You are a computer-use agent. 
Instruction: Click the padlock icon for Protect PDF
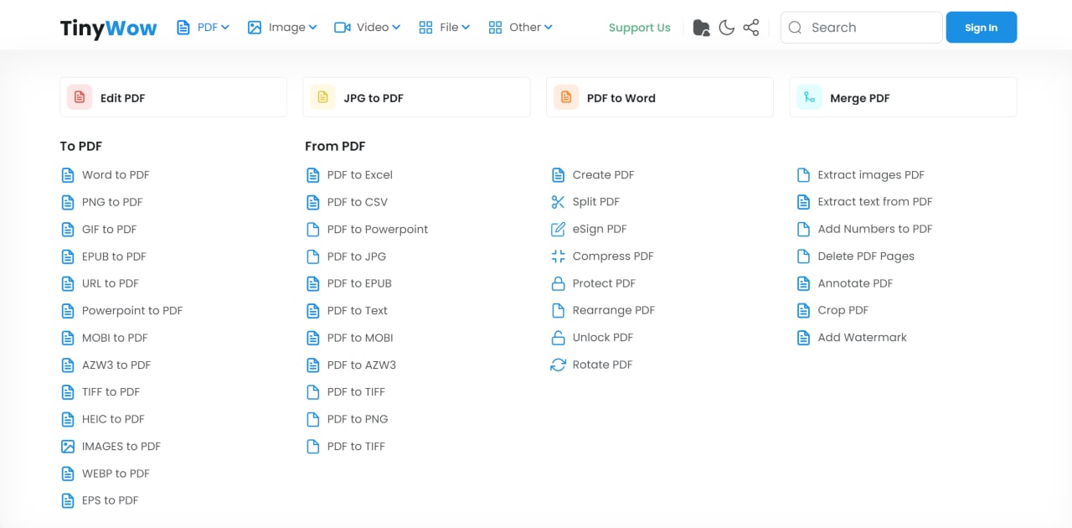(x=558, y=283)
